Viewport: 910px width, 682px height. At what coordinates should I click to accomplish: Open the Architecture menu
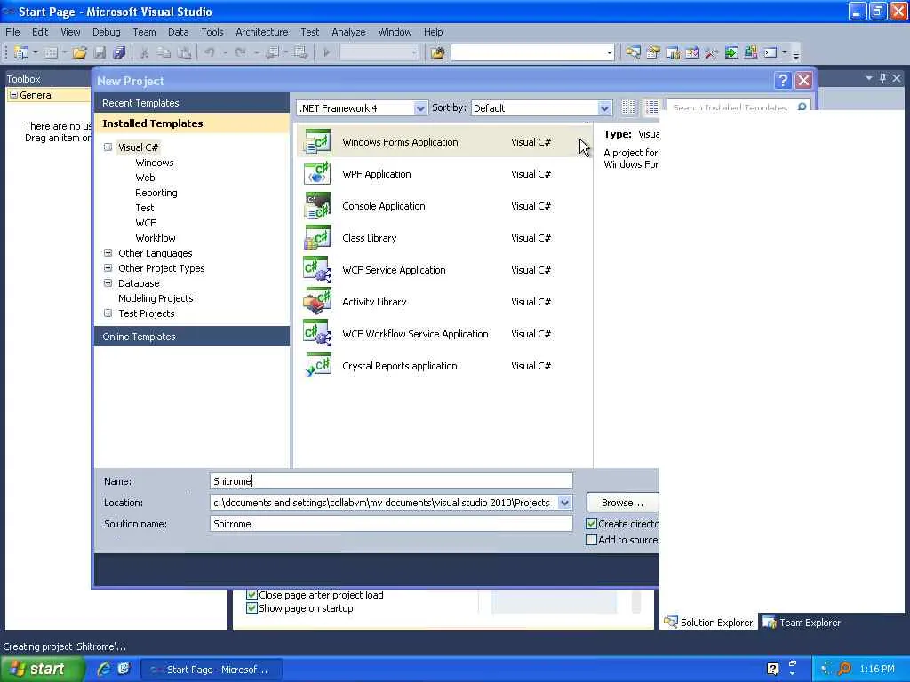pyautogui.click(x=262, y=32)
